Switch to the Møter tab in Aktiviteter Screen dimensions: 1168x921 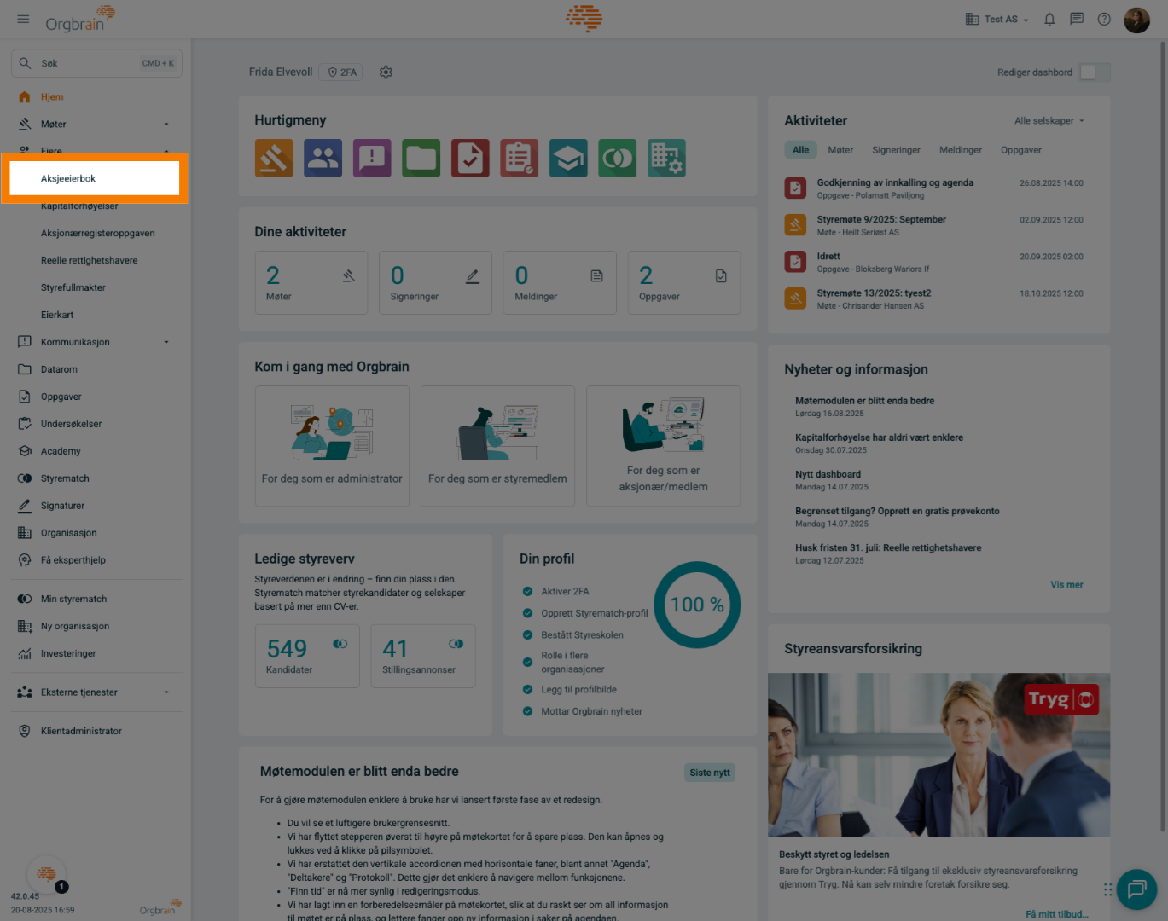(840, 150)
